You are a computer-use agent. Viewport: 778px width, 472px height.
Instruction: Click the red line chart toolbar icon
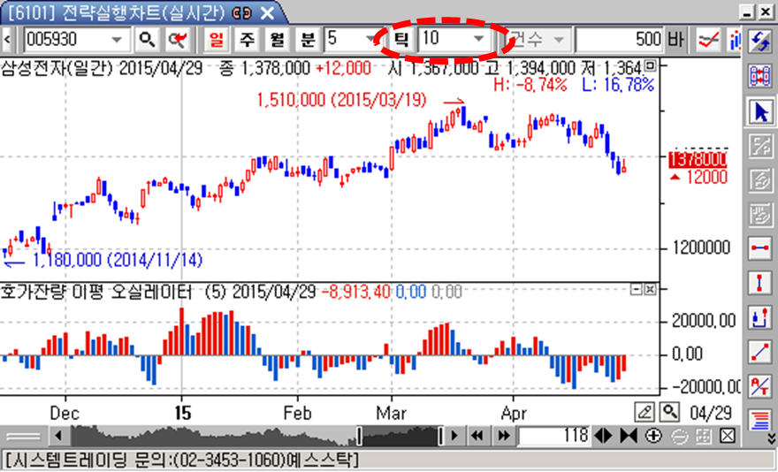point(707,40)
